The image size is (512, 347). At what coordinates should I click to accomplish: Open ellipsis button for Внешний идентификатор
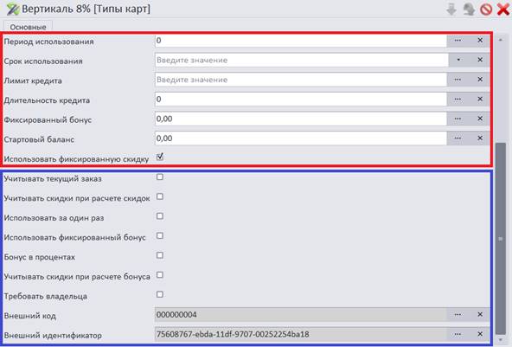[458, 334]
